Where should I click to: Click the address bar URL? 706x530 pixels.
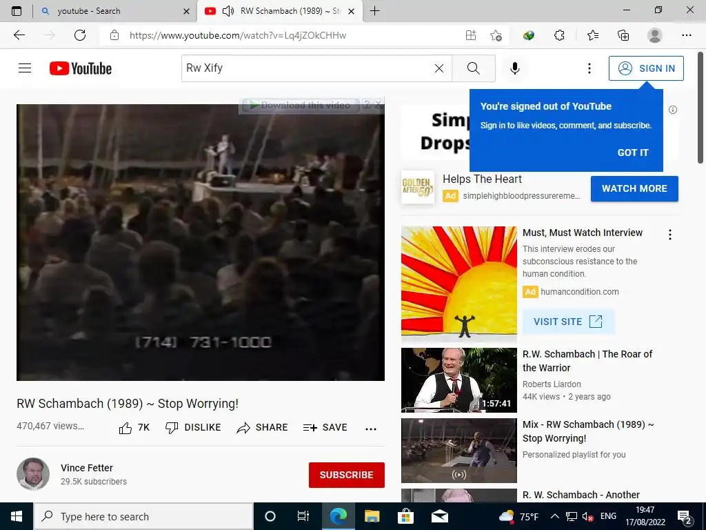238,35
